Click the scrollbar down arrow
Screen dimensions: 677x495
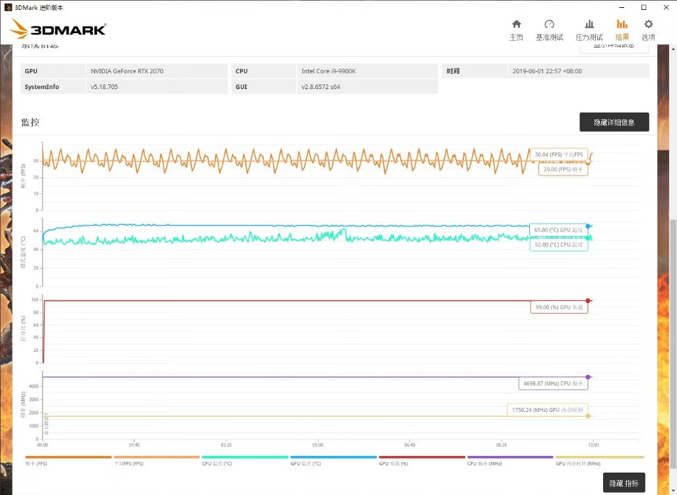(x=672, y=491)
